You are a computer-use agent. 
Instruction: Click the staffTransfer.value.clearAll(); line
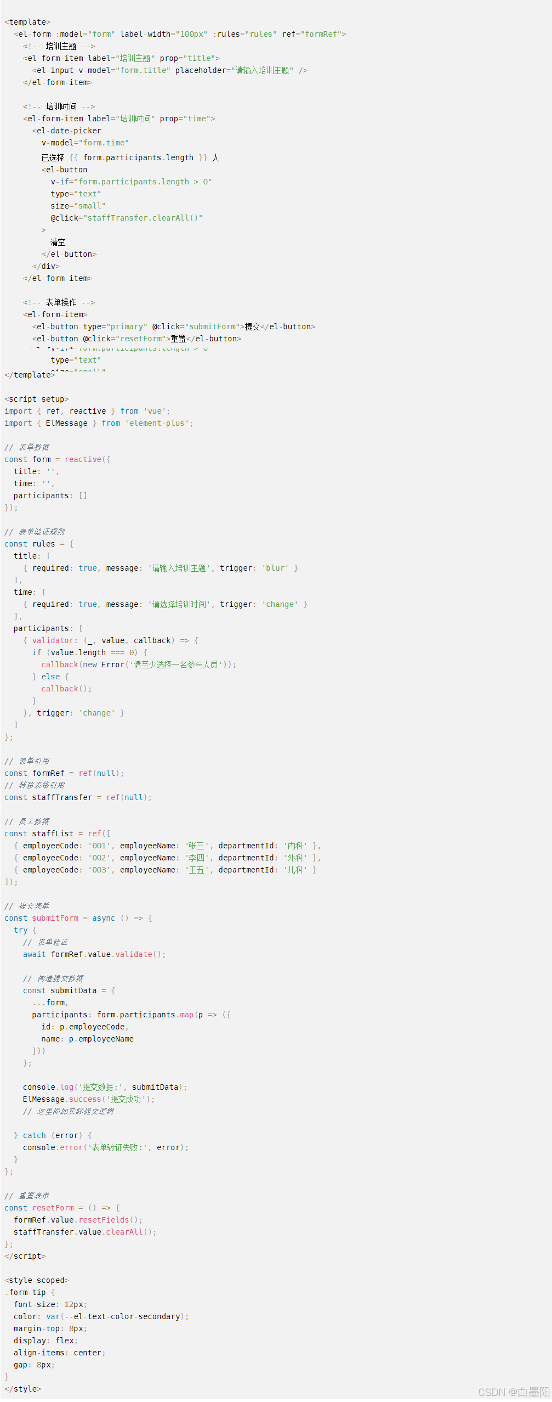pyautogui.click(x=85, y=1232)
